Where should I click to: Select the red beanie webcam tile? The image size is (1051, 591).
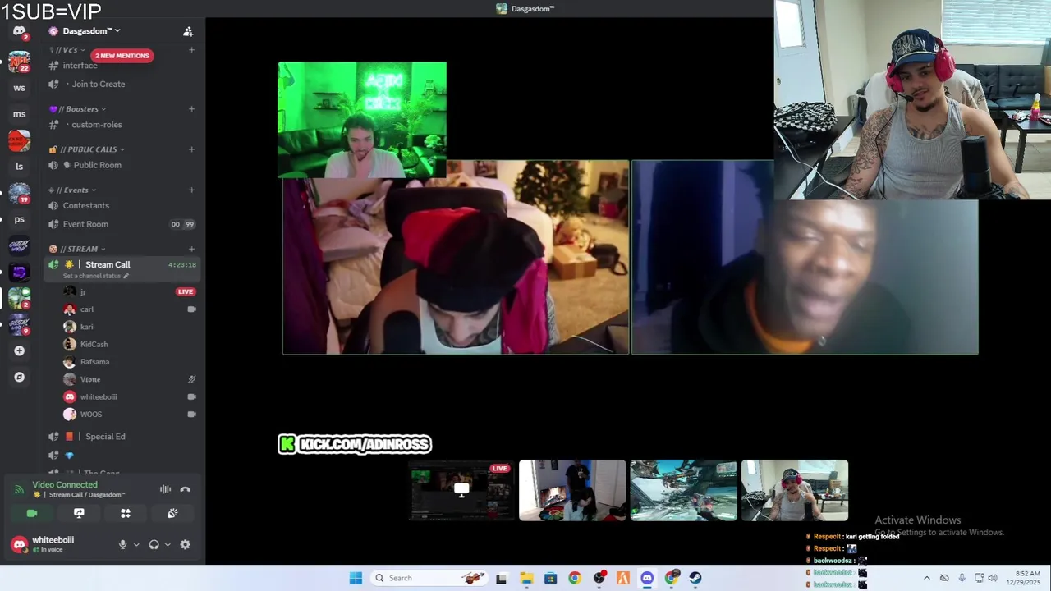point(456,257)
